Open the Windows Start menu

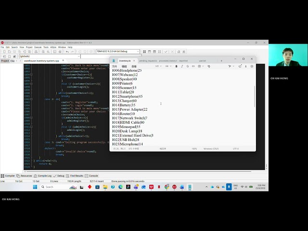pos(35,187)
